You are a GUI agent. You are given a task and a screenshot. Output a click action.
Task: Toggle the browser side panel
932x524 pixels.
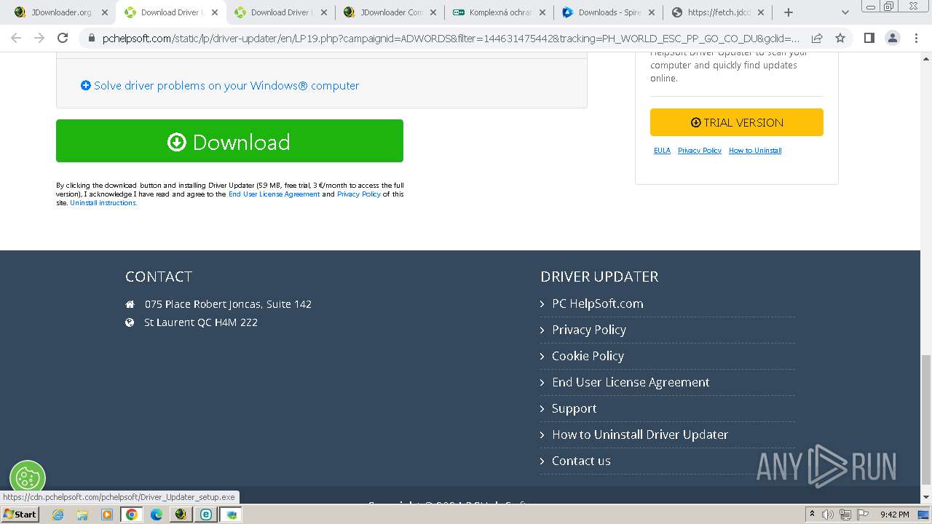(869, 38)
